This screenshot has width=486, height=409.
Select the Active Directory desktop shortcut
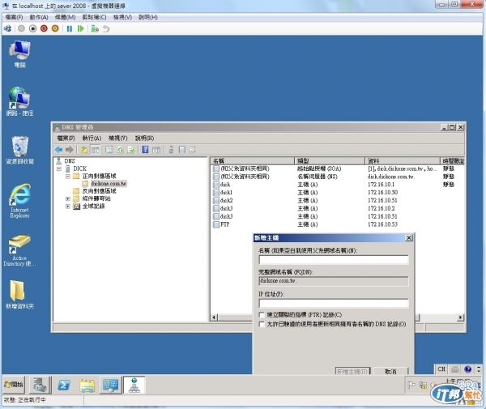(x=19, y=250)
